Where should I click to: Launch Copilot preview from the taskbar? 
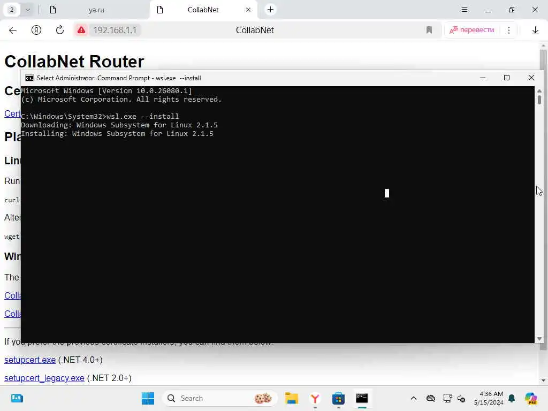tap(531, 398)
